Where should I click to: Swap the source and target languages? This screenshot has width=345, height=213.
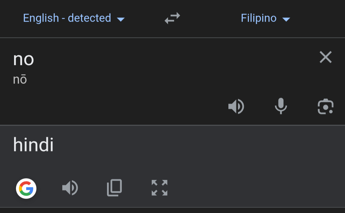172,18
